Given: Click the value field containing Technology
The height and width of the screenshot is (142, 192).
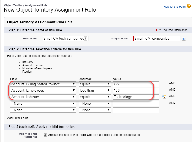Looking at the screenshot, I should point(136,97).
